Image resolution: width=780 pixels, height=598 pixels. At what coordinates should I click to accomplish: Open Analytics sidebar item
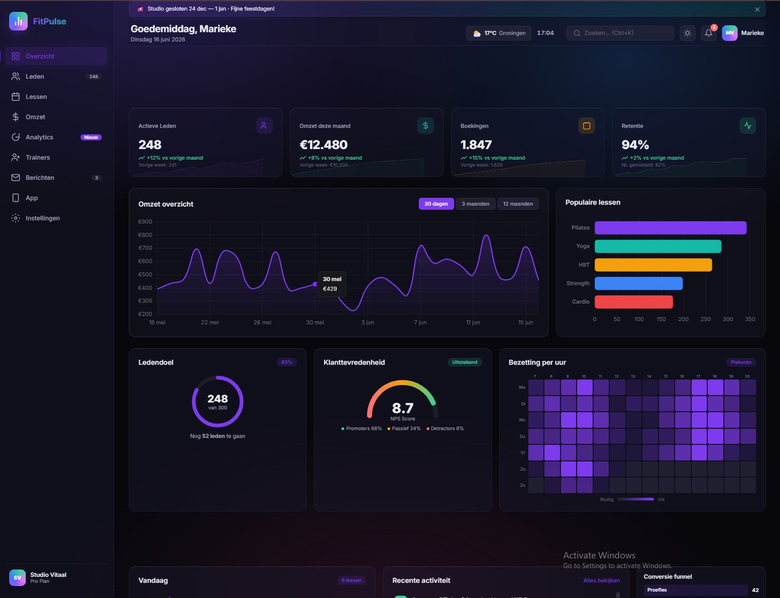pos(57,137)
